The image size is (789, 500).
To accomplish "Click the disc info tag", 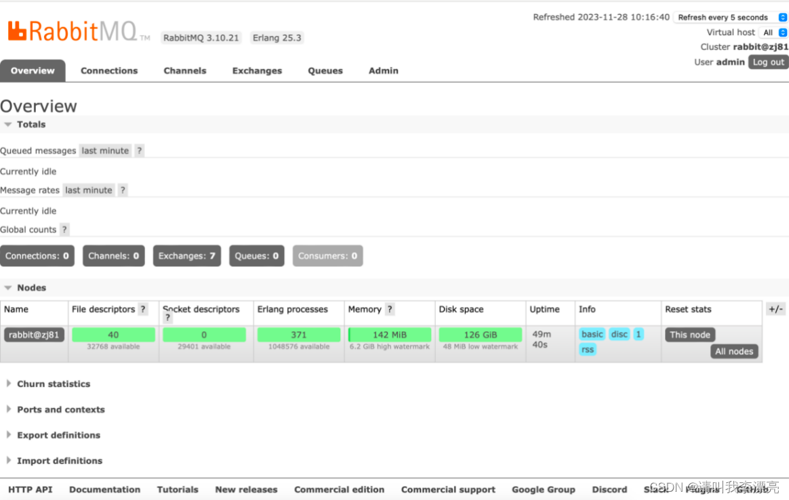I will pos(620,335).
